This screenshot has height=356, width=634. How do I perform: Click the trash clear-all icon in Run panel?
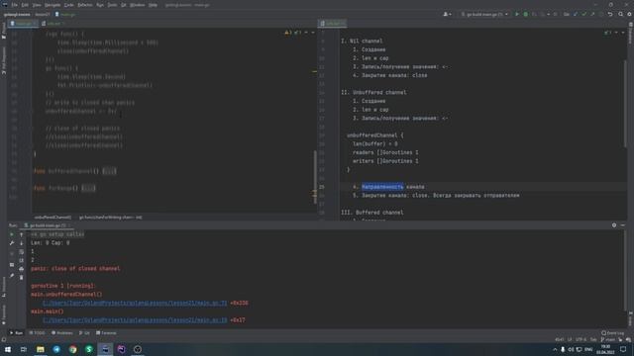pos(22,277)
